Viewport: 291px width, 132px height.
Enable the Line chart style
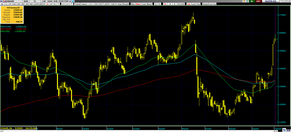tap(143, 4)
